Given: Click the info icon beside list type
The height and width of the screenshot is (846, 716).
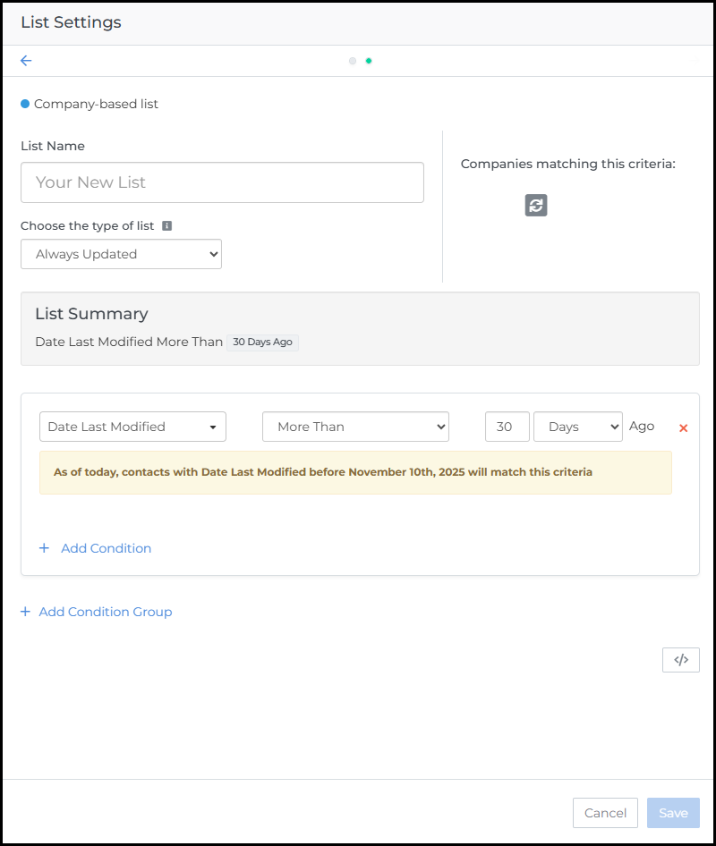Looking at the screenshot, I should point(167,226).
